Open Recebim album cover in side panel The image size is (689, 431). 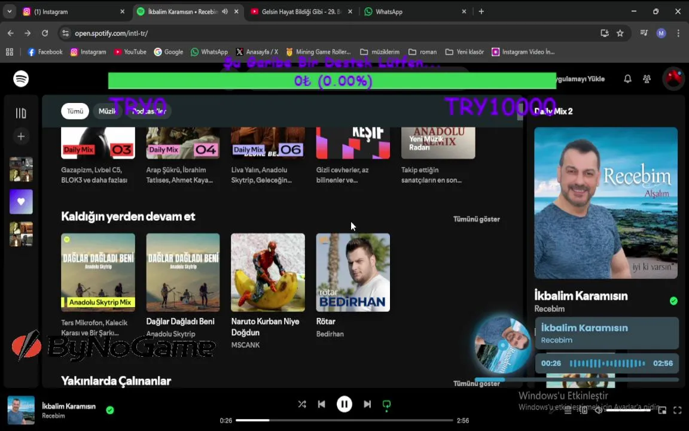click(x=605, y=203)
